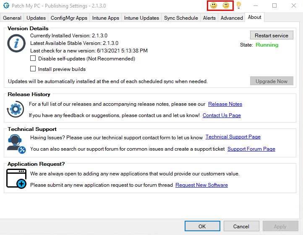
Task: Click the Version Details info icon
Action: point(16,43)
